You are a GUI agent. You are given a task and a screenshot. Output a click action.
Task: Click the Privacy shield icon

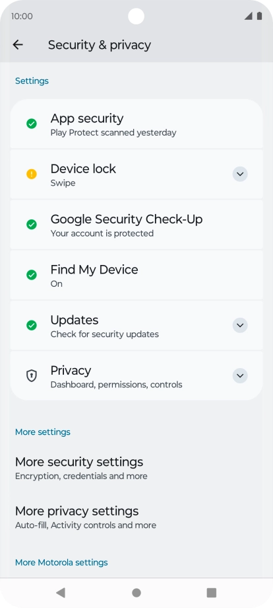(31, 376)
